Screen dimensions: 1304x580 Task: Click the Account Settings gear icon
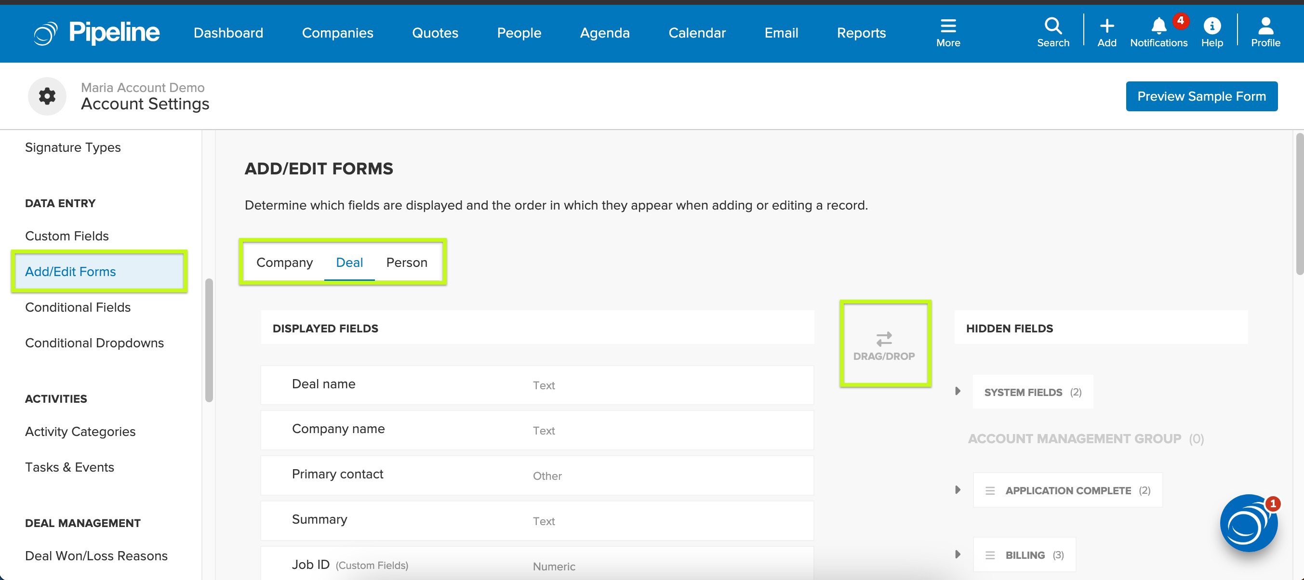pyautogui.click(x=47, y=96)
